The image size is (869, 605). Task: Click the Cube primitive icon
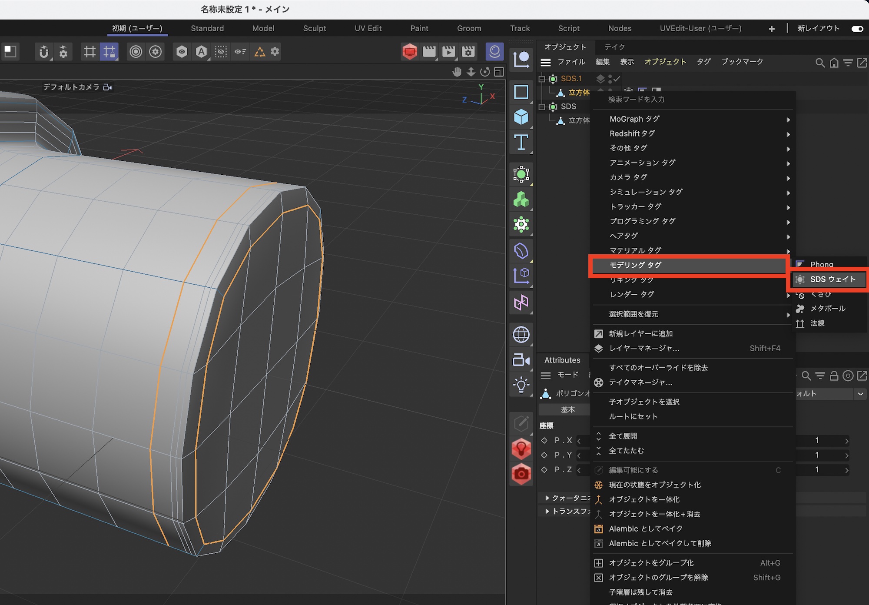(x=521, y=117)
